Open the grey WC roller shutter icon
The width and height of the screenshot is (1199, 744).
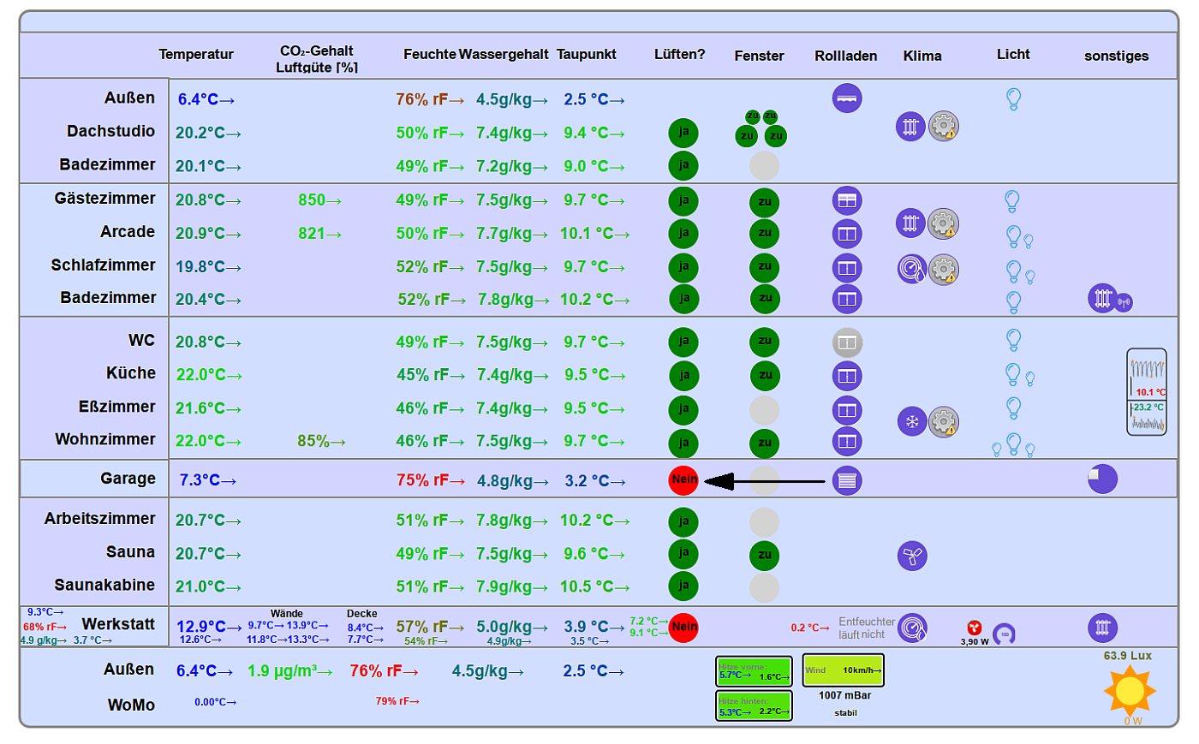tap(847, 342)
